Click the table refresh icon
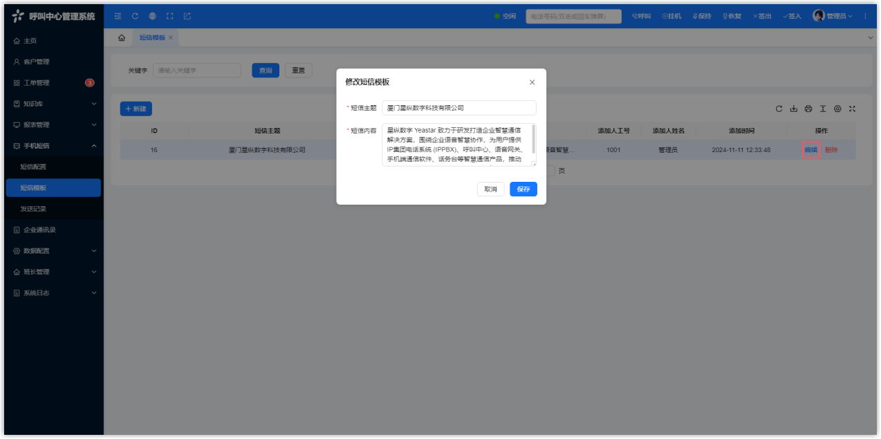The width and height of the screenshot is (881, 439). pyautogui.click(x=779, y=109)
